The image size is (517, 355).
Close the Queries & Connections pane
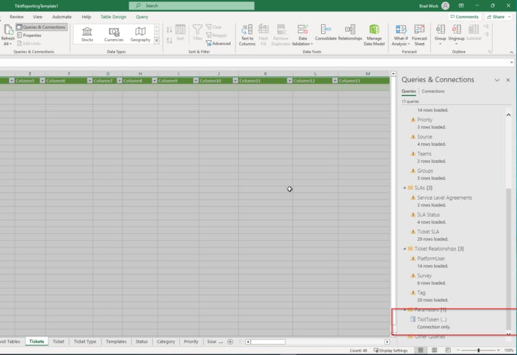508,80
